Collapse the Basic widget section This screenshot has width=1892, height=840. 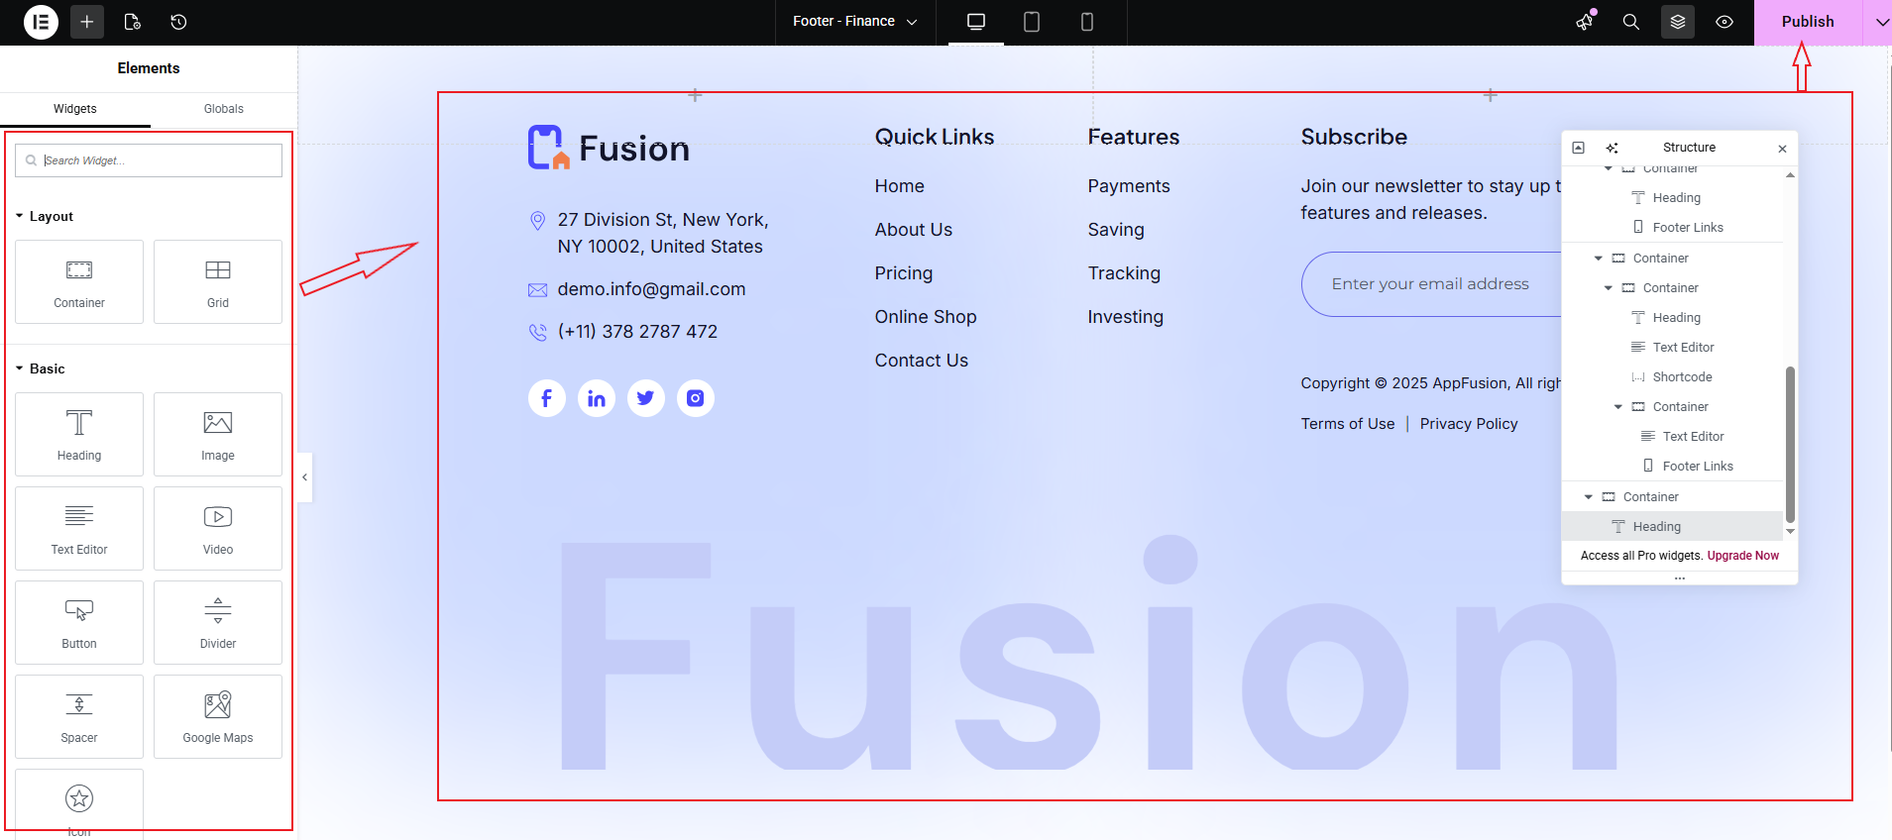41,368
